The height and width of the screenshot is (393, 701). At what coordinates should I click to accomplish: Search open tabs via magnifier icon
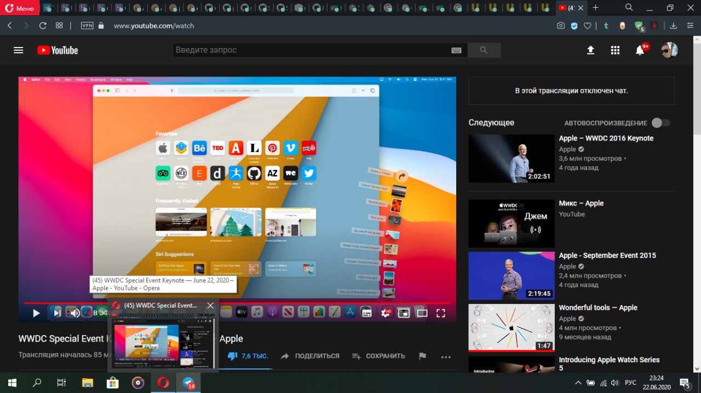[629, 8]
